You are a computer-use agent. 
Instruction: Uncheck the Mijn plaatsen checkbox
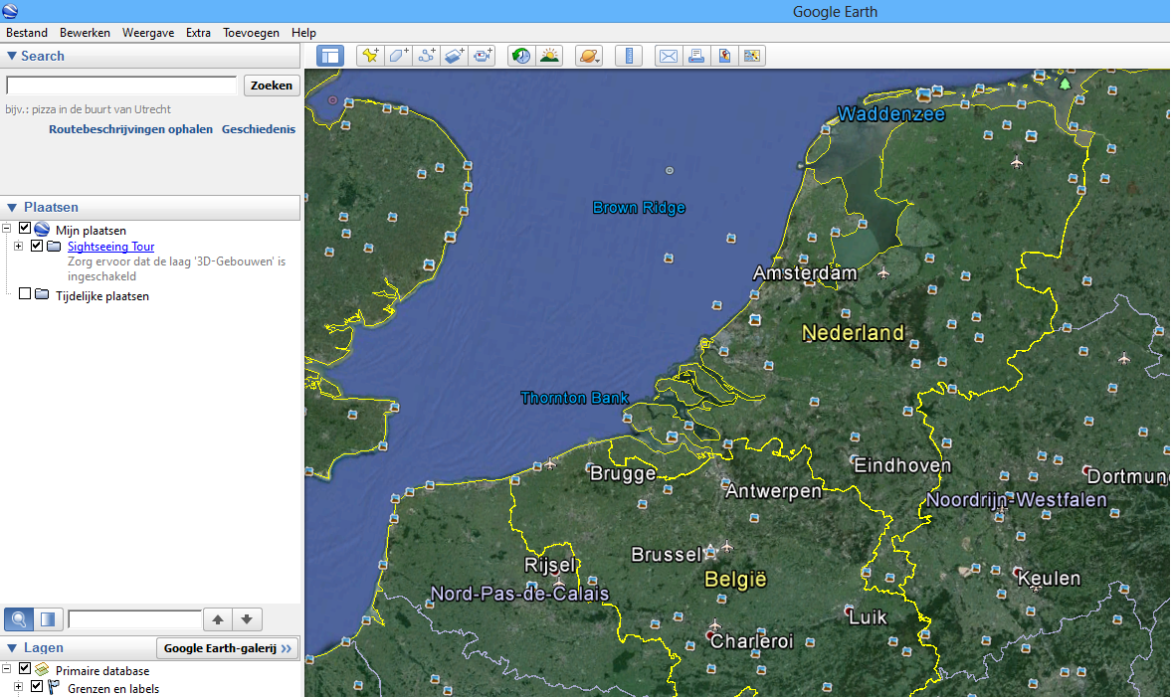point(25,228)
